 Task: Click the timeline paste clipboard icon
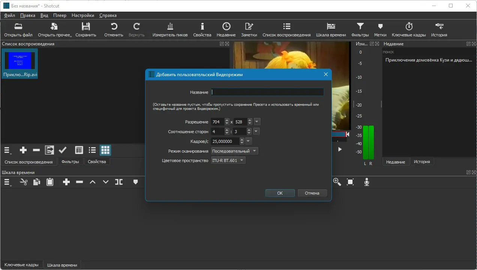49,182
